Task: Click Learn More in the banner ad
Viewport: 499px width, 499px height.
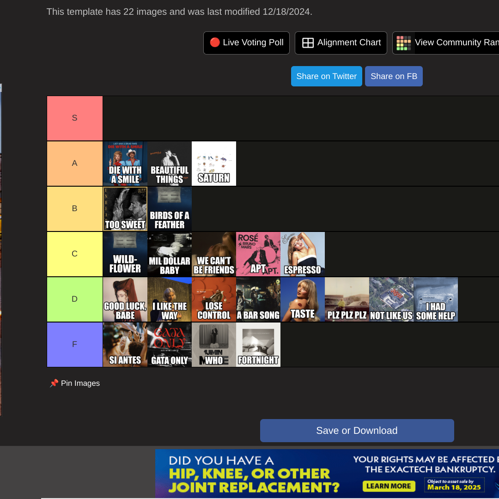Action: point(389,486)
